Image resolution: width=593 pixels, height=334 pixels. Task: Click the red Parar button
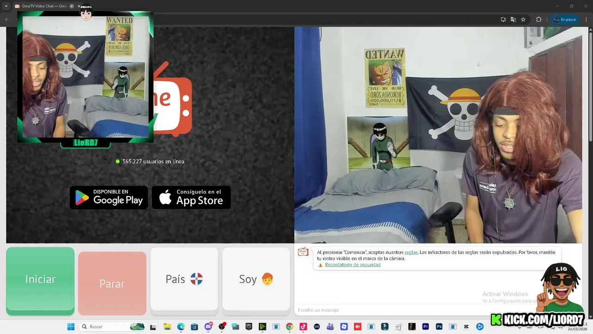[112, 283]
